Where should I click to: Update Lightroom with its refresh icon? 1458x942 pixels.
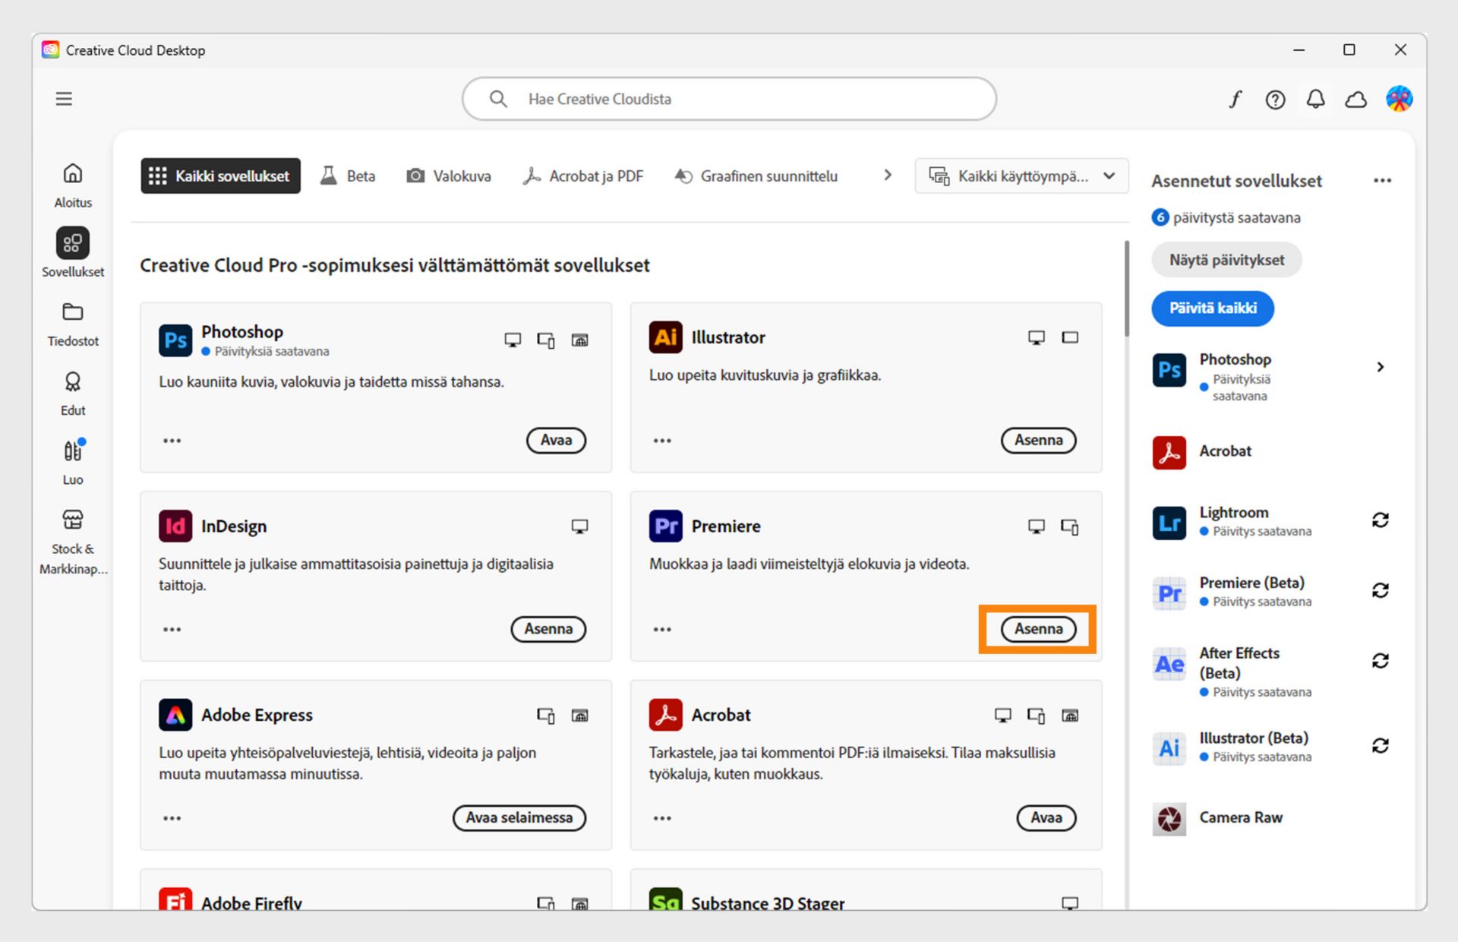[1380, 520]
